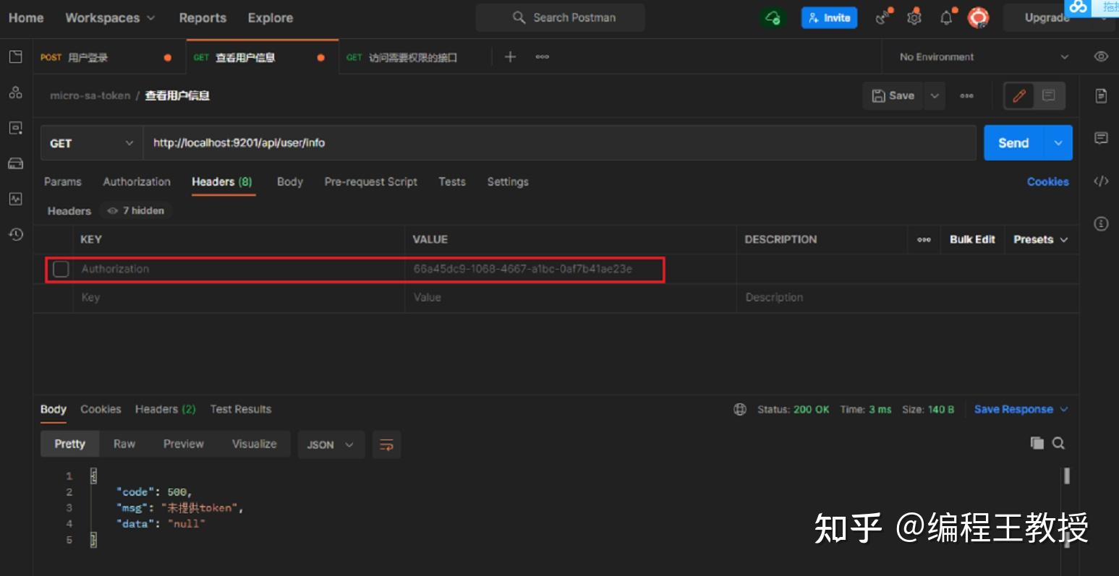Screen dimensions: 1119x576
Task: Open the Monitors sidebar icon
Action: [15, 199]
